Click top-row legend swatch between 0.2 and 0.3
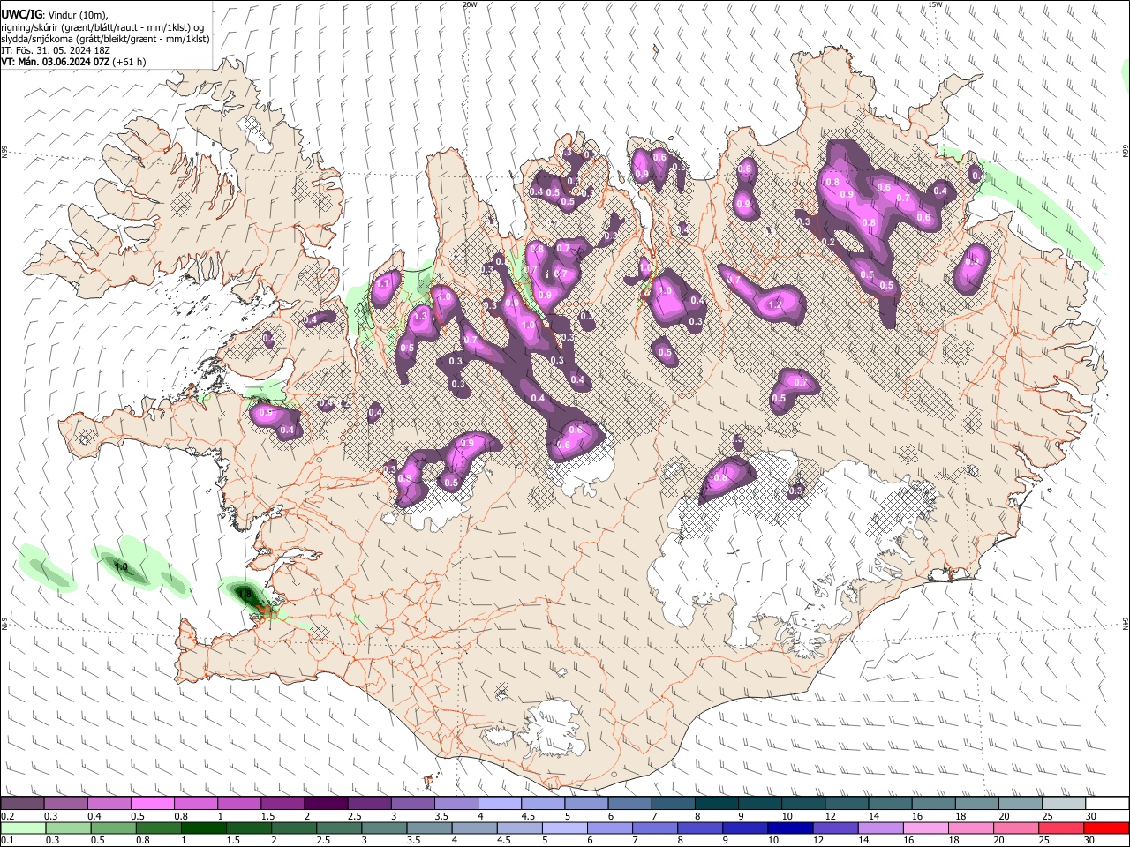Screen dimensions: 1130x847 22,803
